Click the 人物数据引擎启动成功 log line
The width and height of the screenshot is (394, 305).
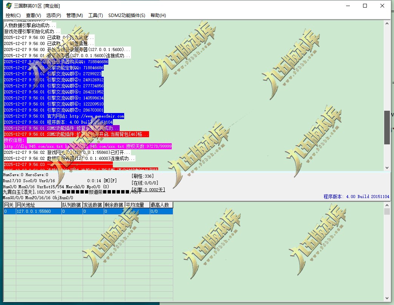[x=30, y=25]
